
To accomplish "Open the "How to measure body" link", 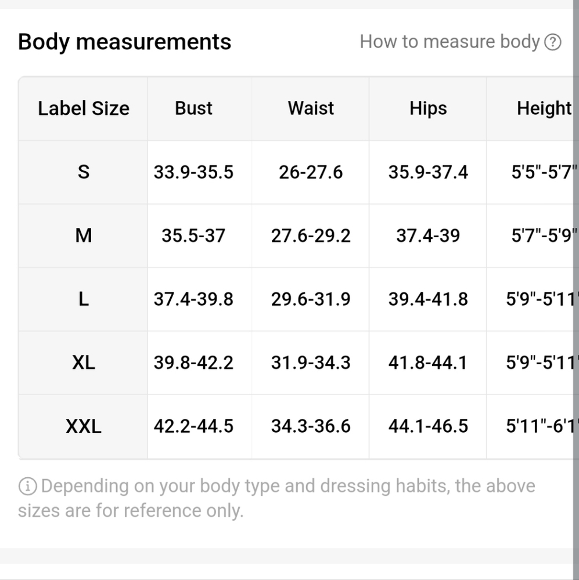I will click(x=450, y=42).
